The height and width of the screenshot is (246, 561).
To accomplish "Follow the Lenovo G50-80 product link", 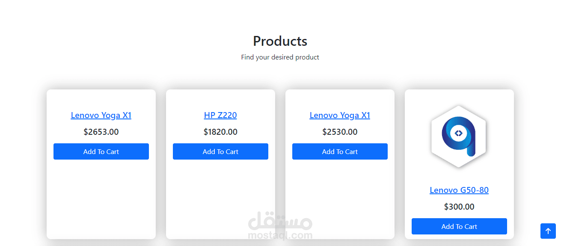I will click(x=459, y=190).
